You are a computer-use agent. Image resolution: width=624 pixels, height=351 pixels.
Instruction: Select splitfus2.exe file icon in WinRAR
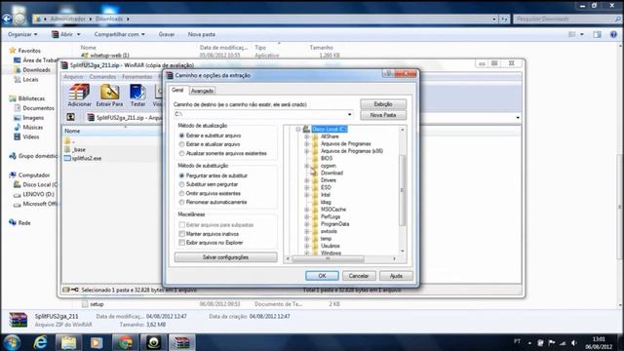click(67, 158)
